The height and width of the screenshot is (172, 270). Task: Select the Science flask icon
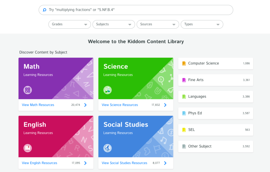pyautogui.click(x=107, y=90)
